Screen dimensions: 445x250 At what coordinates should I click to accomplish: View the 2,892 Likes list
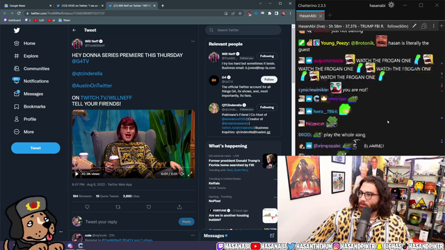[131, 196]
